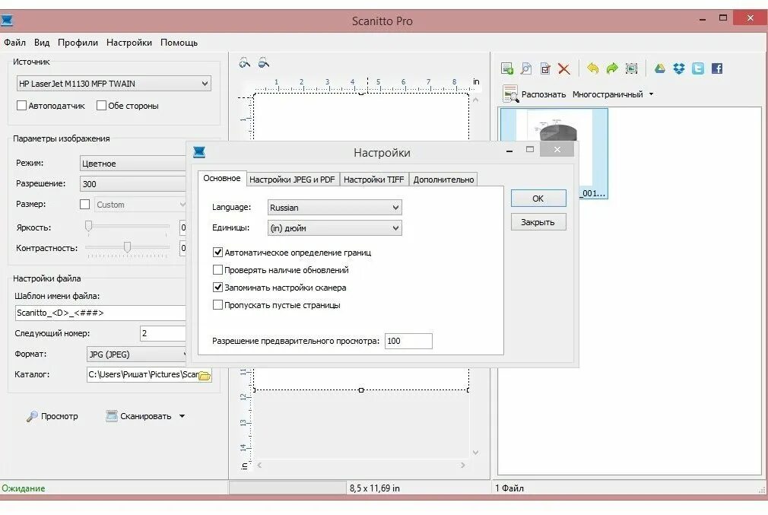Screen dimensions: 768x515
Task: Click the Закрыть button
Action: (538, 222)
